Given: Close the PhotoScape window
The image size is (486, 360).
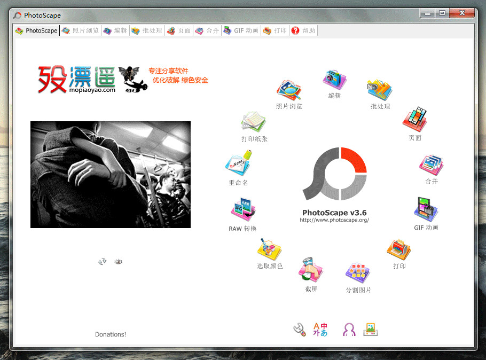Looking at the screenshot, I should [462, 13].
